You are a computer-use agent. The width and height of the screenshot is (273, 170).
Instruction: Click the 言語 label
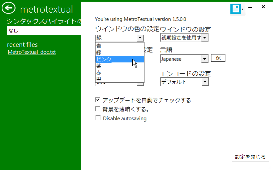tap(166, 50)
